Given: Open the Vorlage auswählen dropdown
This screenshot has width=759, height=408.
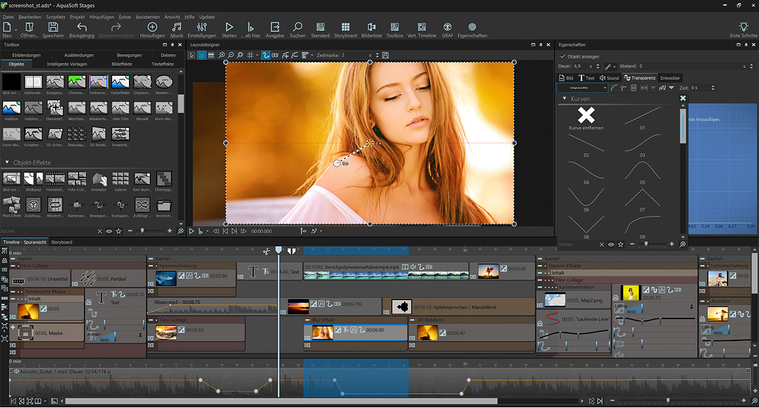Looking at the screenshot, I should (x=582, y=88).
